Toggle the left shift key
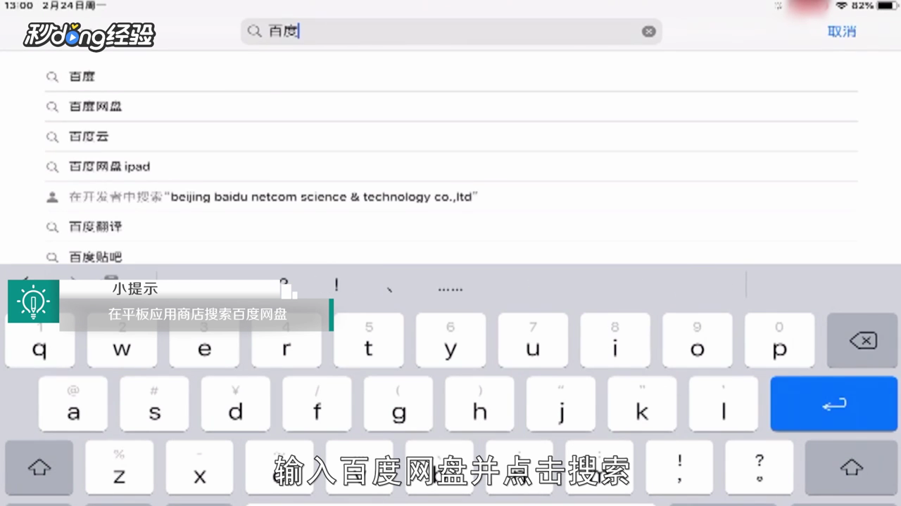The height and width of the screenshot is (506, 901). [39, 467]
